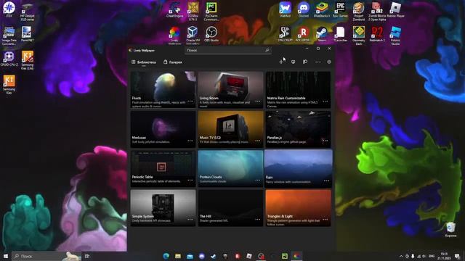Click the HP Deskjet desktop icon
The width and height of the screenshot is (465, 261).
point(27,12)
